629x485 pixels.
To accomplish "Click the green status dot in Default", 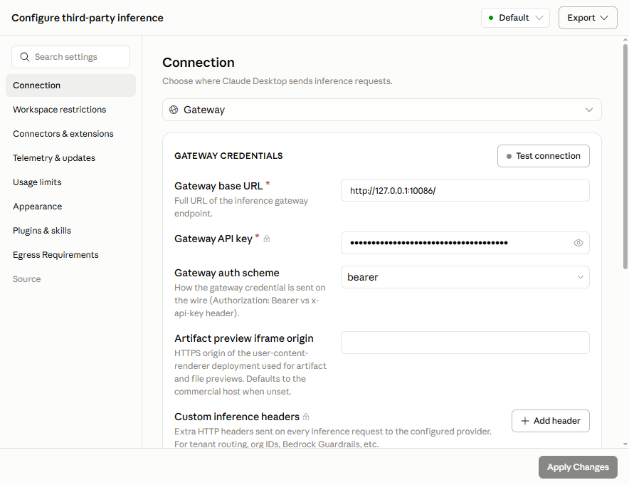I will tap(490, 18).
